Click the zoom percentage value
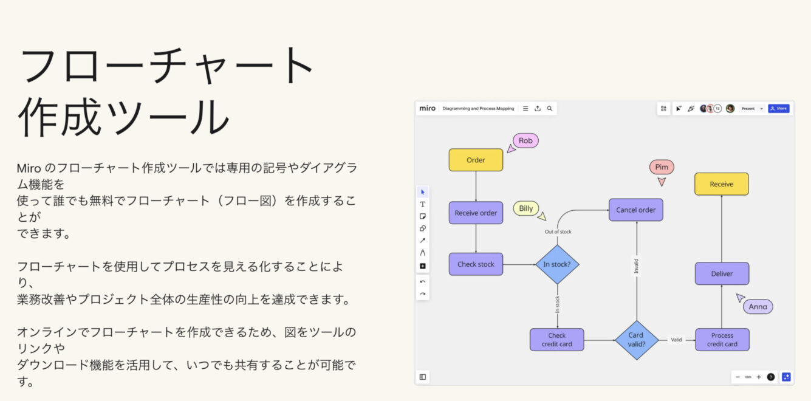The image size is (811, 401). pos(748,377)
